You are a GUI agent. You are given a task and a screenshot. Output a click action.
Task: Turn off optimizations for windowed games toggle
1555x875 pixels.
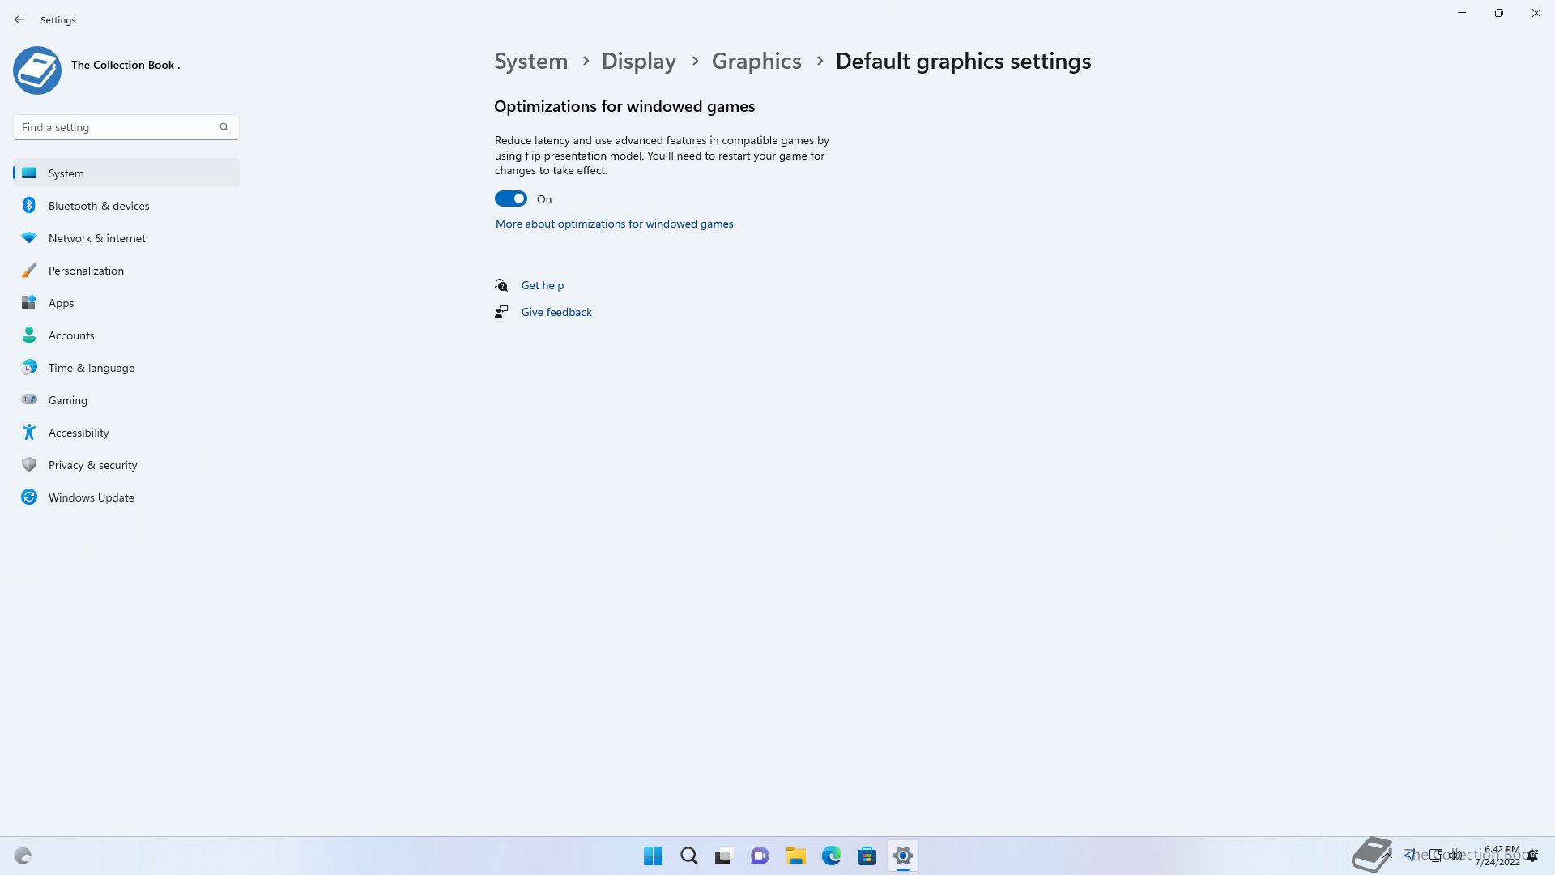click(511, 199)
